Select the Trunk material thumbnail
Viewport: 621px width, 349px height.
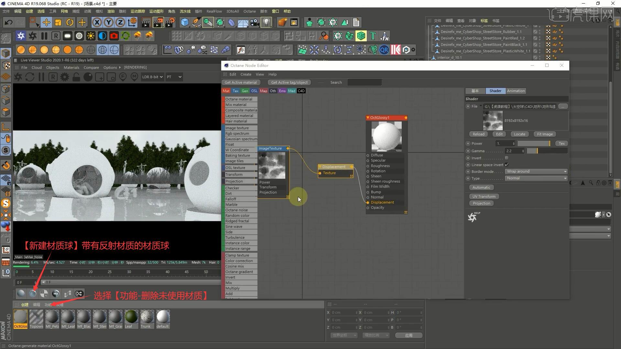point(147,319)
